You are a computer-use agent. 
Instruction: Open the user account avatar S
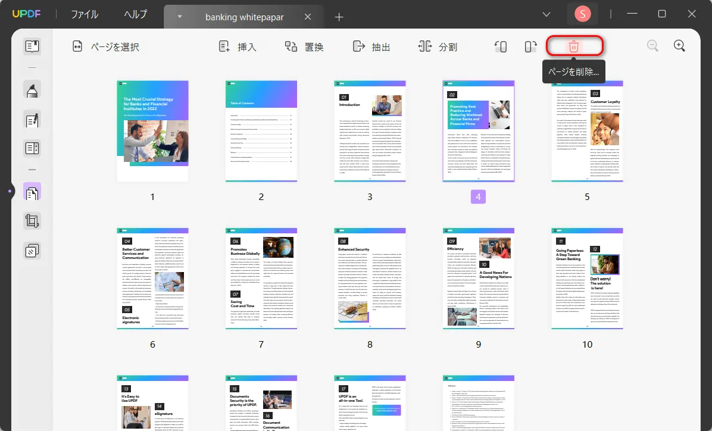(583, 14)
